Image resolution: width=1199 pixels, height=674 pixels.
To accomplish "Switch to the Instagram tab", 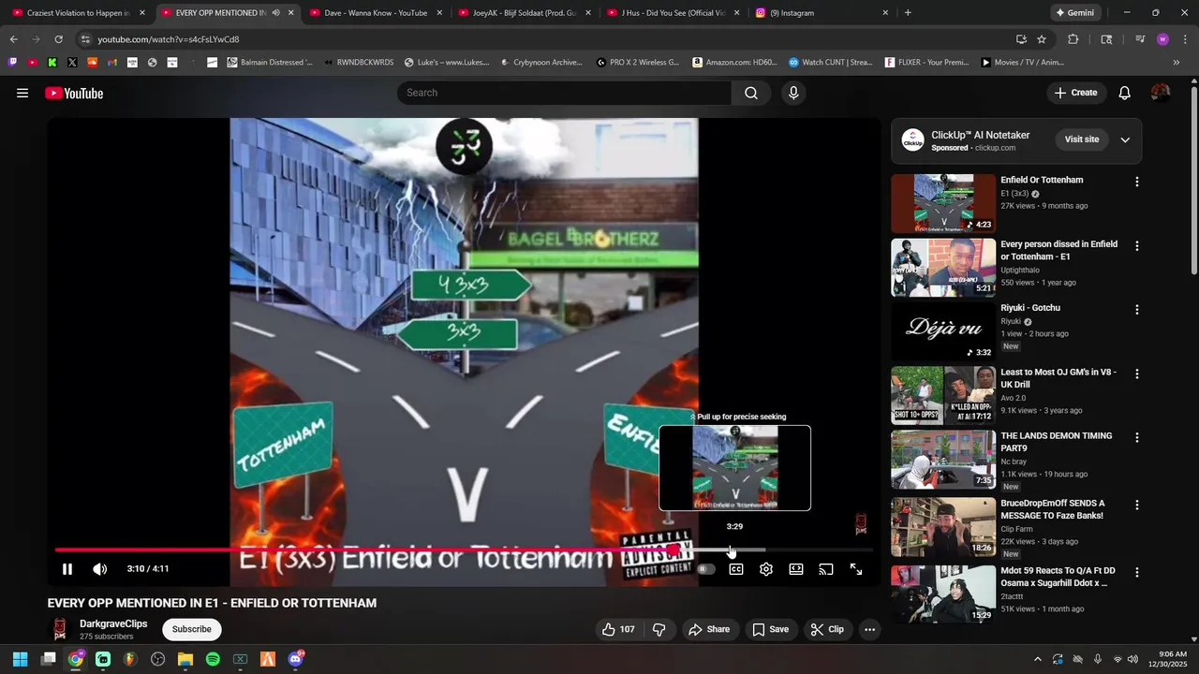I will pos(822,13).
